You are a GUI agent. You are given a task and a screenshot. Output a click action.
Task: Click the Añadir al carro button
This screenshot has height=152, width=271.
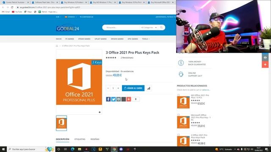[133, 88]
